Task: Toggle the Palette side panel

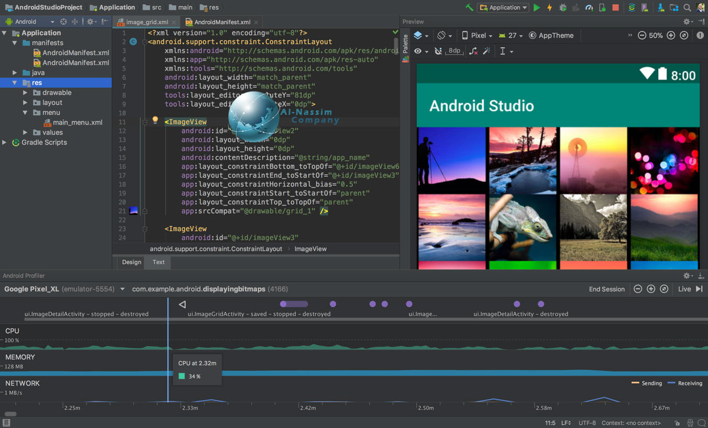Action: (405, 49)
